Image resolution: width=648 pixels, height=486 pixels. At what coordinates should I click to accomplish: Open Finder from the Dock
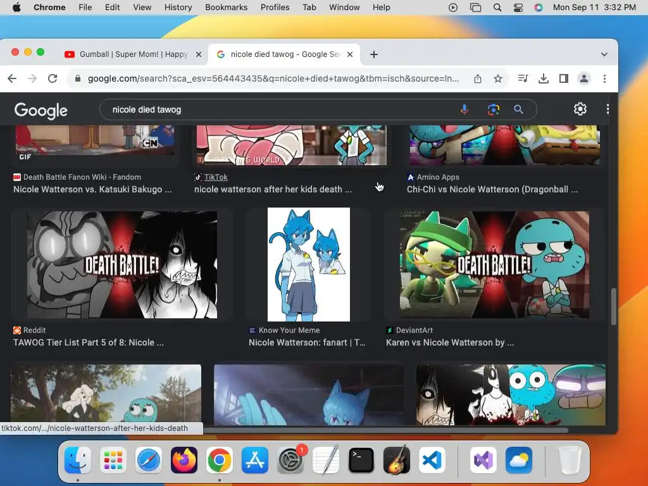pos(78,460)
